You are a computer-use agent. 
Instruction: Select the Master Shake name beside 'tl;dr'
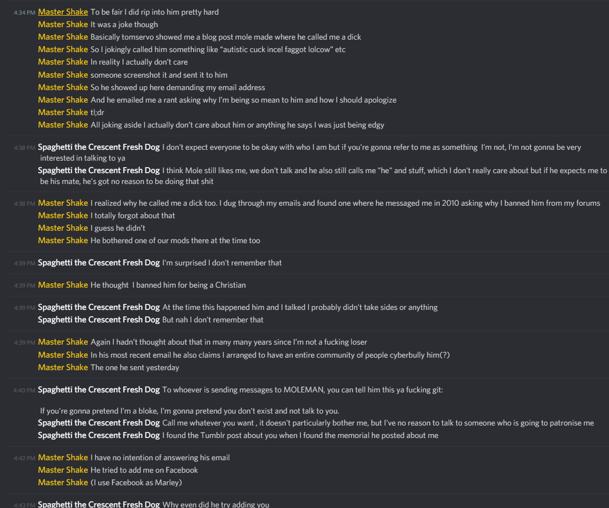coord(63,112)
